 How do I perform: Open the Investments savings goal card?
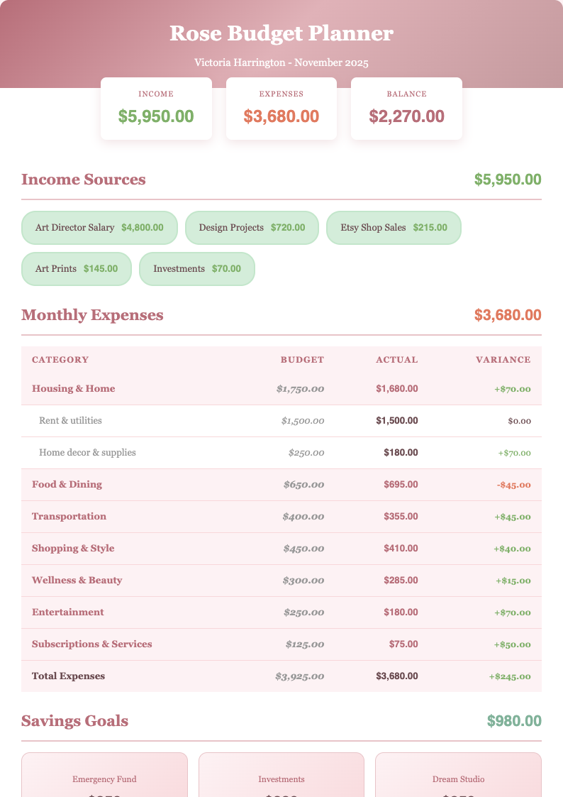(x=281, y=774)
